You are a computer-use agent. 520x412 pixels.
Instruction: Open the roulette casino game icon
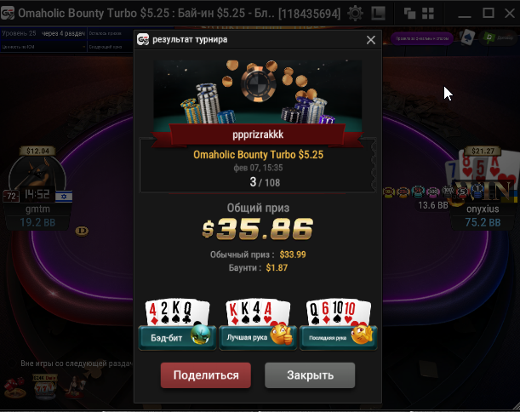point(15,387)
